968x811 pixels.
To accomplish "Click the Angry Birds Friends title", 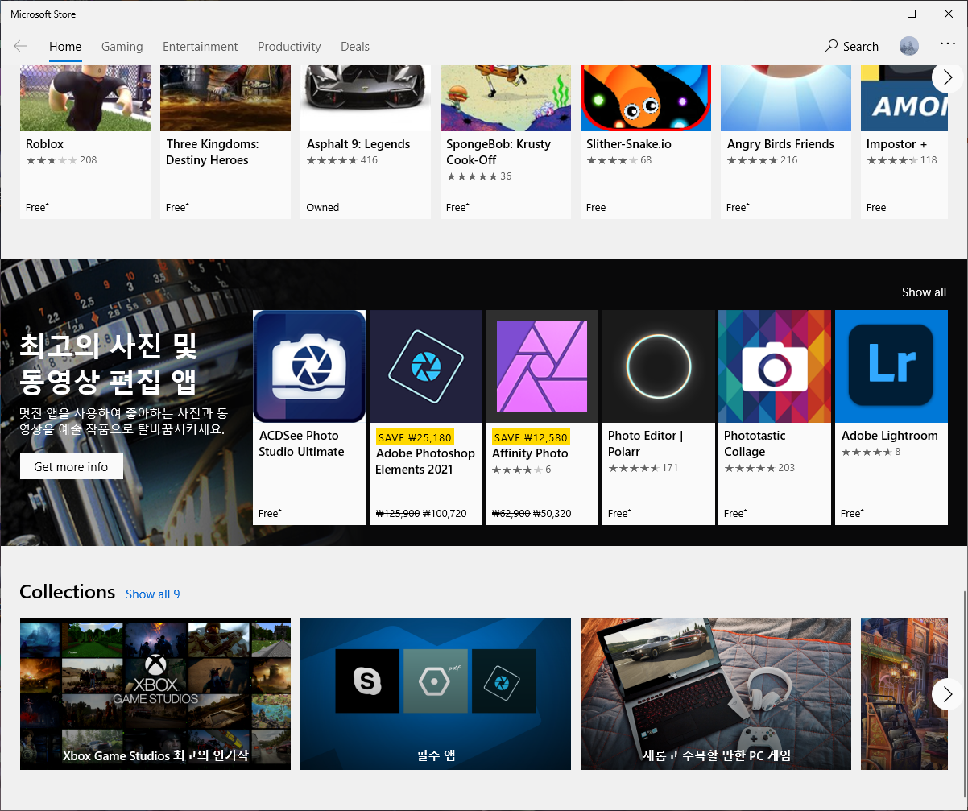I will (780, 144).
